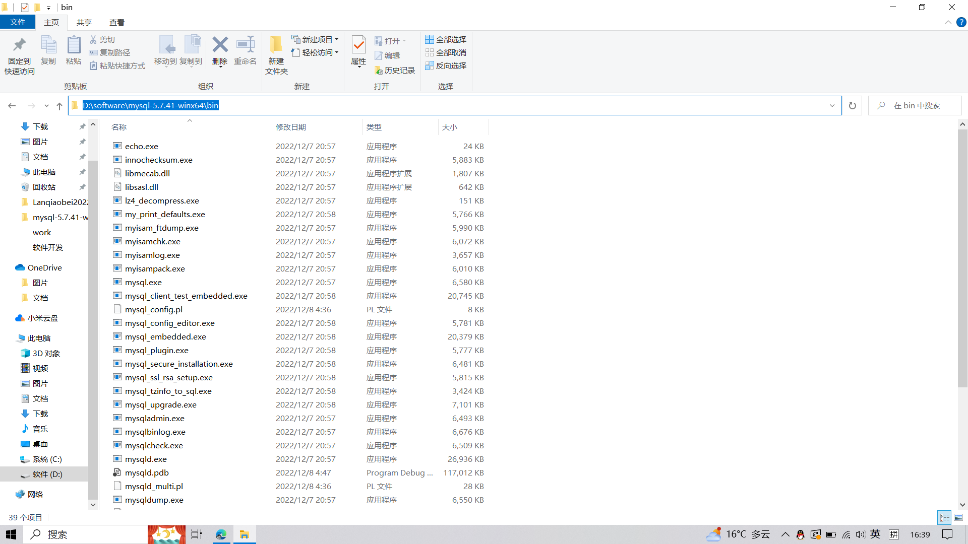The height and width of the screenshot is (544, 968).
Task: Open the help question mark icon
Action: tap(961, 22)
